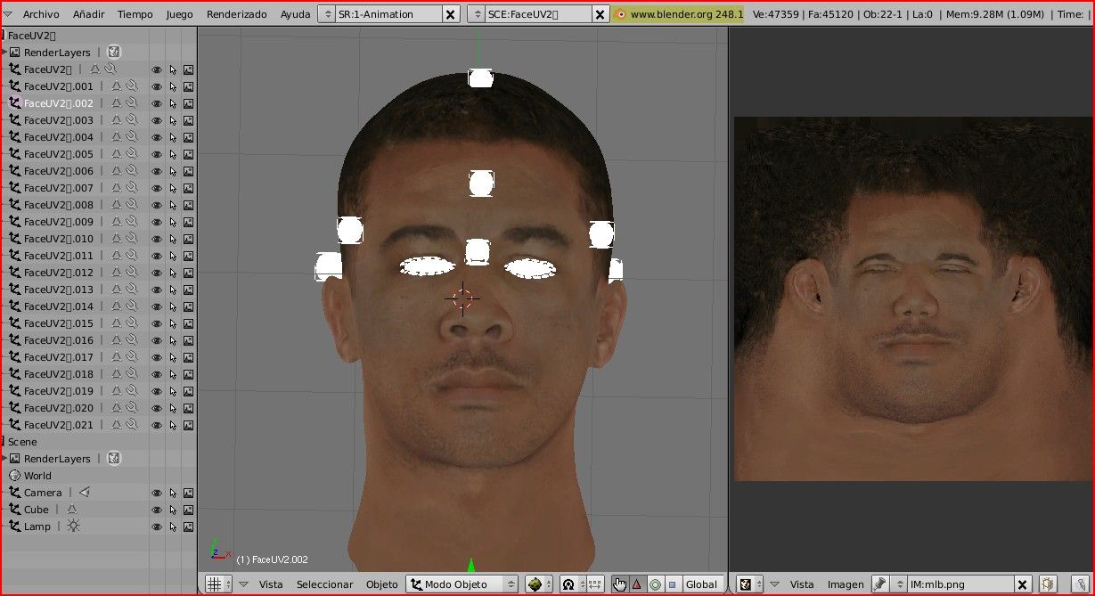Click the translate manipulator triangle icon

(637, 584)
